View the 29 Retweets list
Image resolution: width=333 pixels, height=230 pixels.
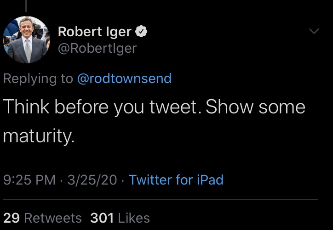tap(42, 218)
